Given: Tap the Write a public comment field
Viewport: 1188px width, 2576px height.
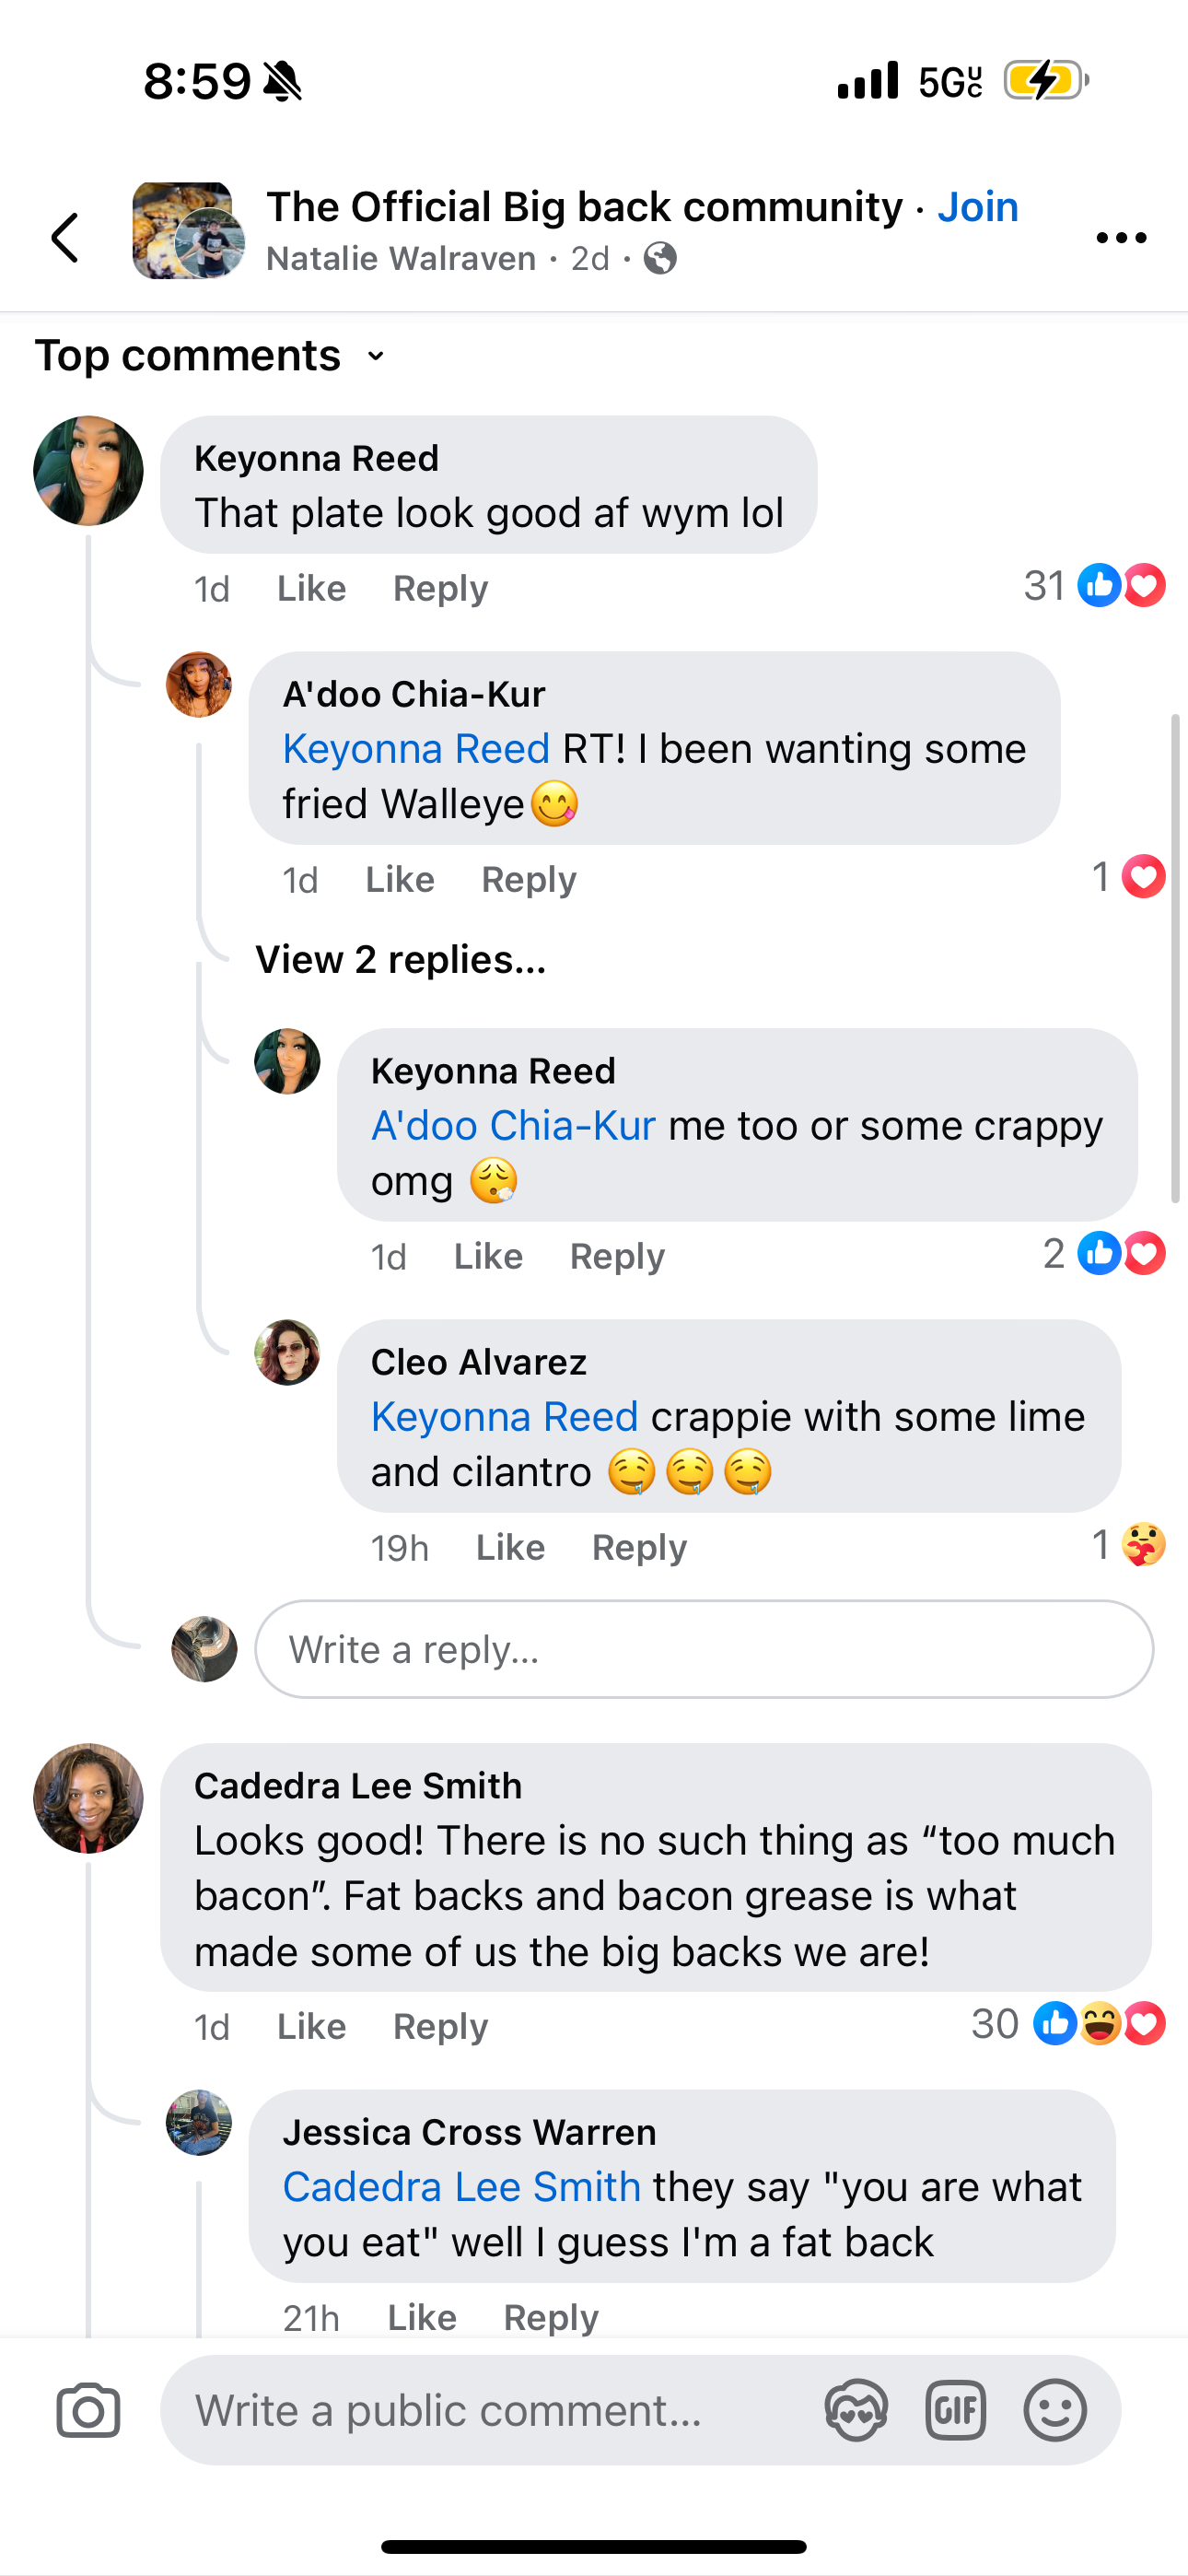Looking at the screenshot, I should 490,2411.
